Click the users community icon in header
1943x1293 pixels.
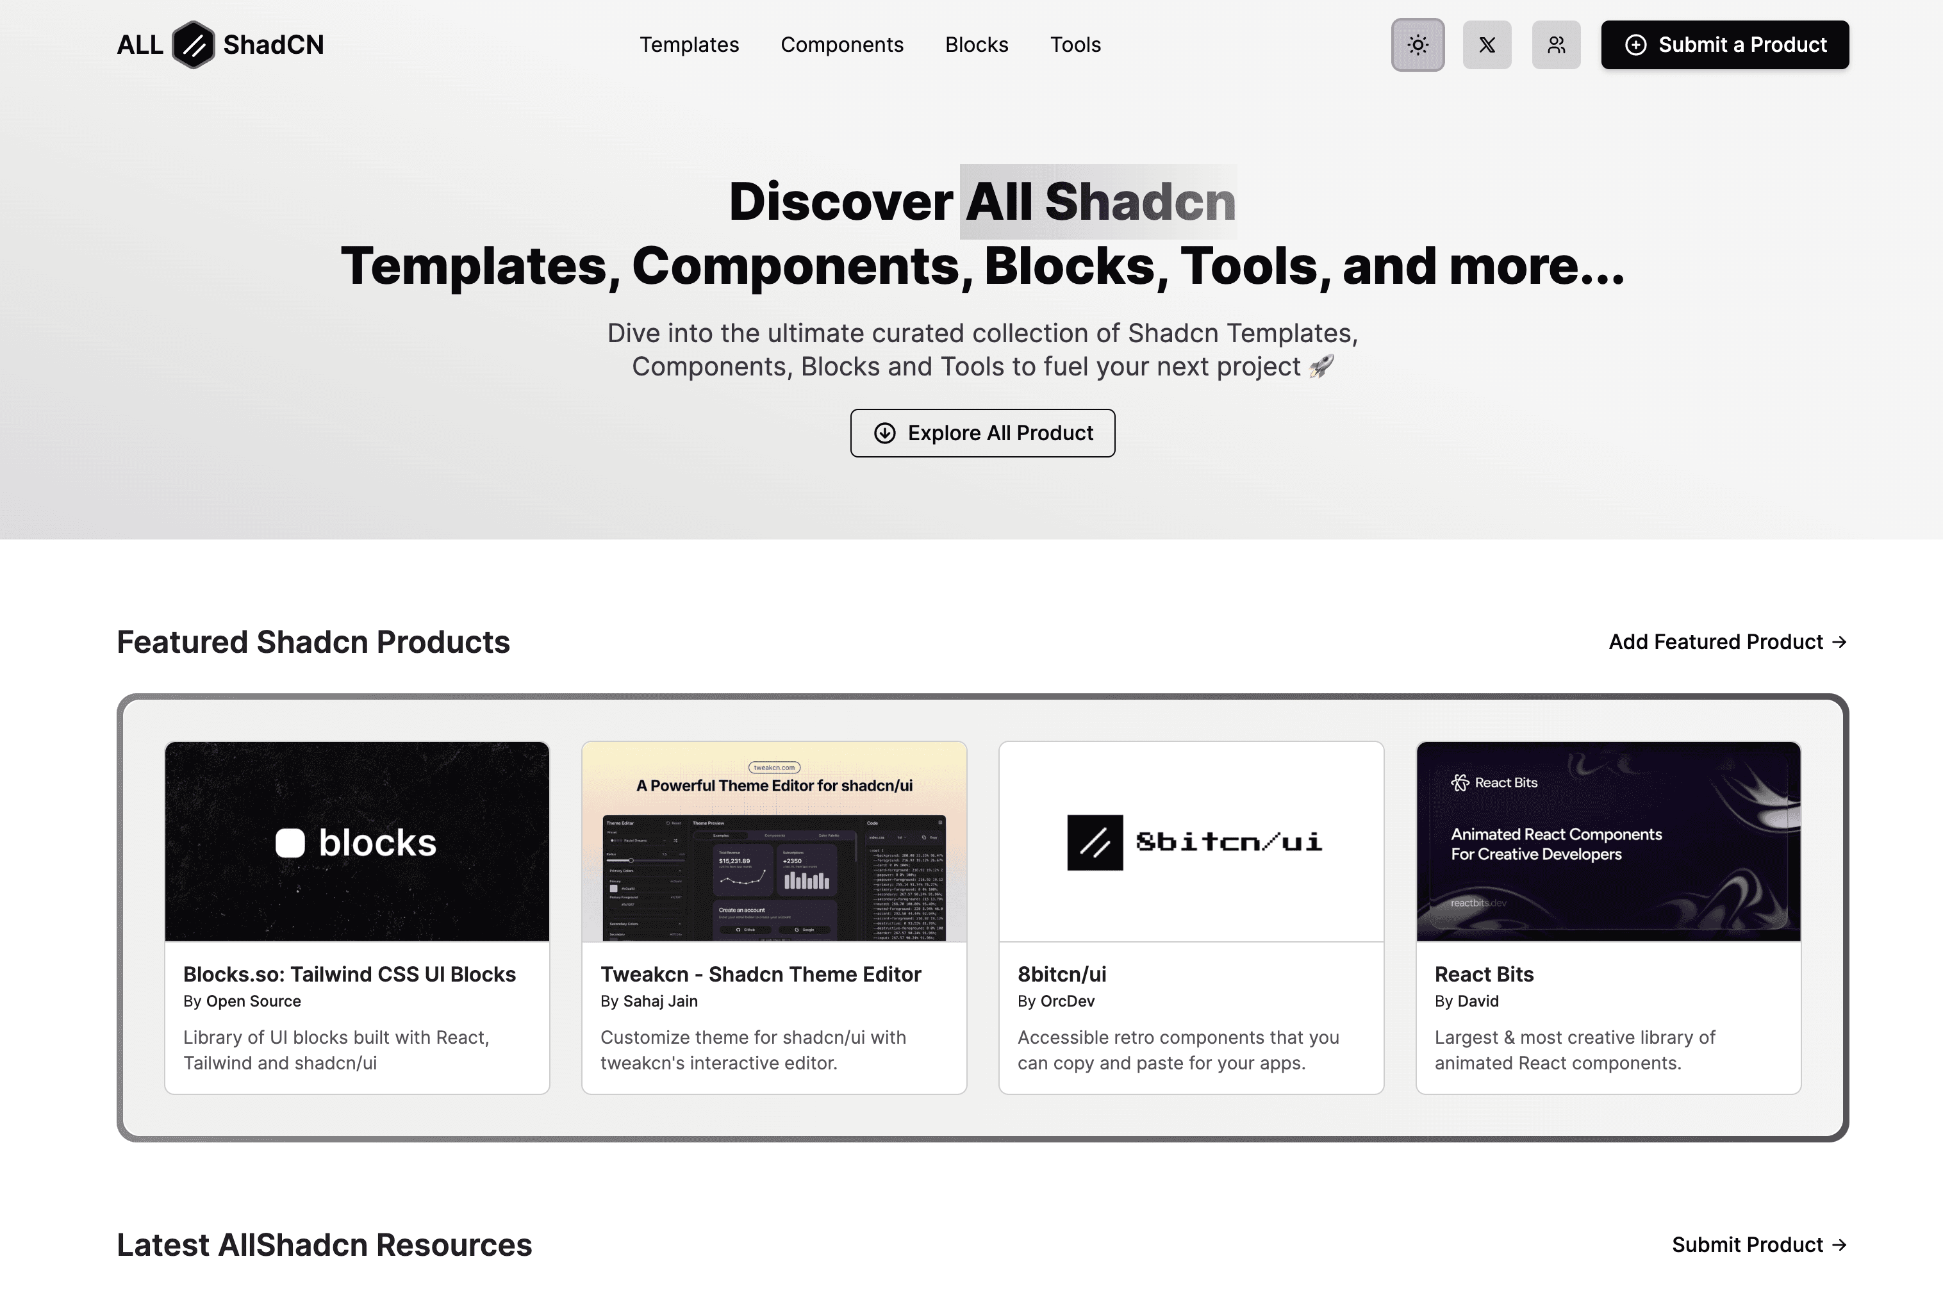click(1555, 44)
